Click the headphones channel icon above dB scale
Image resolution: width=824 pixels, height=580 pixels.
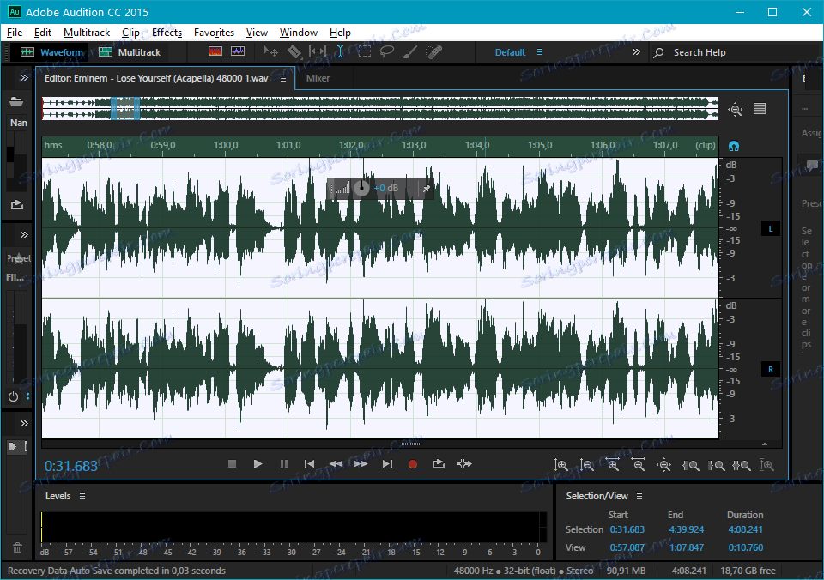tap(734, 147)
